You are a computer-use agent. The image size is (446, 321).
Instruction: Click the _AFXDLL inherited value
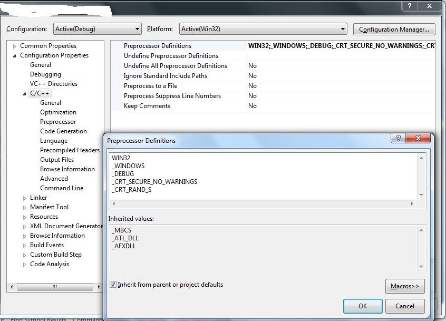(124, 246)
